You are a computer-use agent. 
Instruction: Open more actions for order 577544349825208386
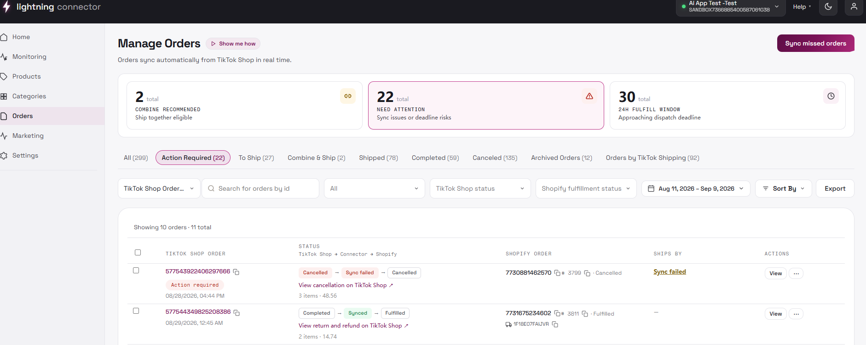(x=796, y=314)
